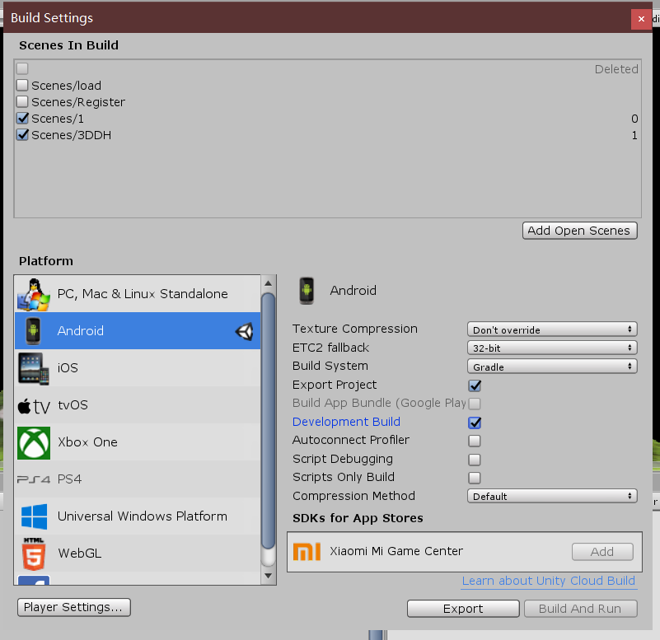Click the Add Open Scenes button
This screenshot has height=640, width=660.
pos(579,231)
